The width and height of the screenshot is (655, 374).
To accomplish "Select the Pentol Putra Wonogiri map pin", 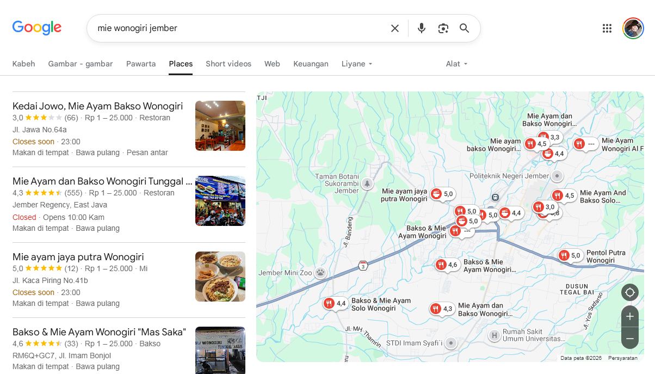I will (x=564, y=255).
